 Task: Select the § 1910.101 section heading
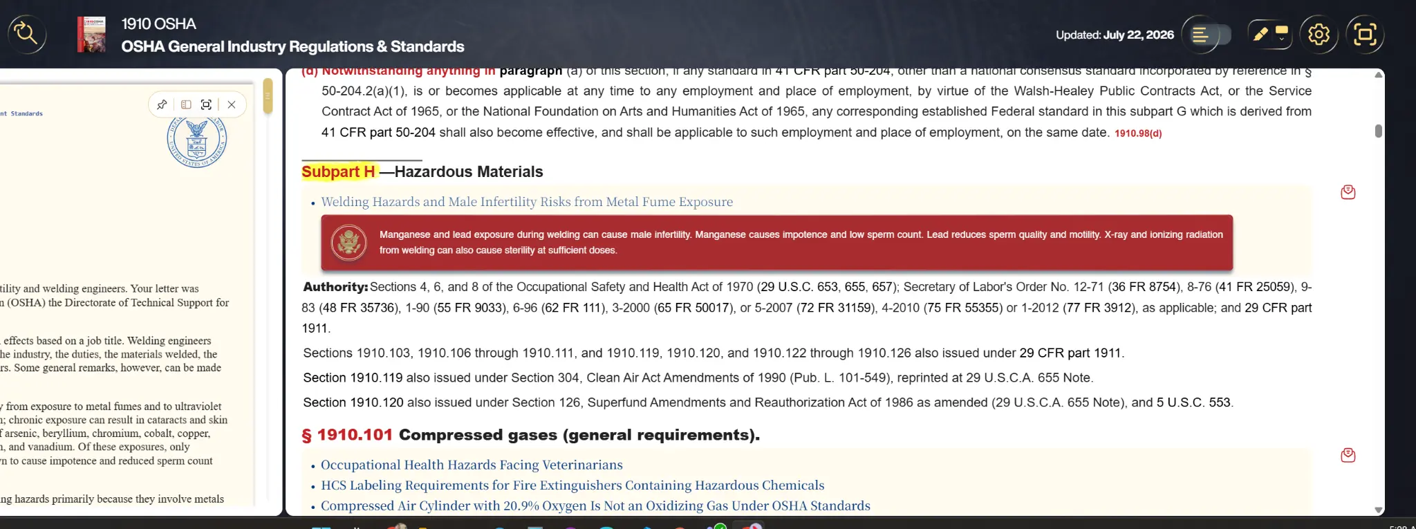(x=530, y=435)
